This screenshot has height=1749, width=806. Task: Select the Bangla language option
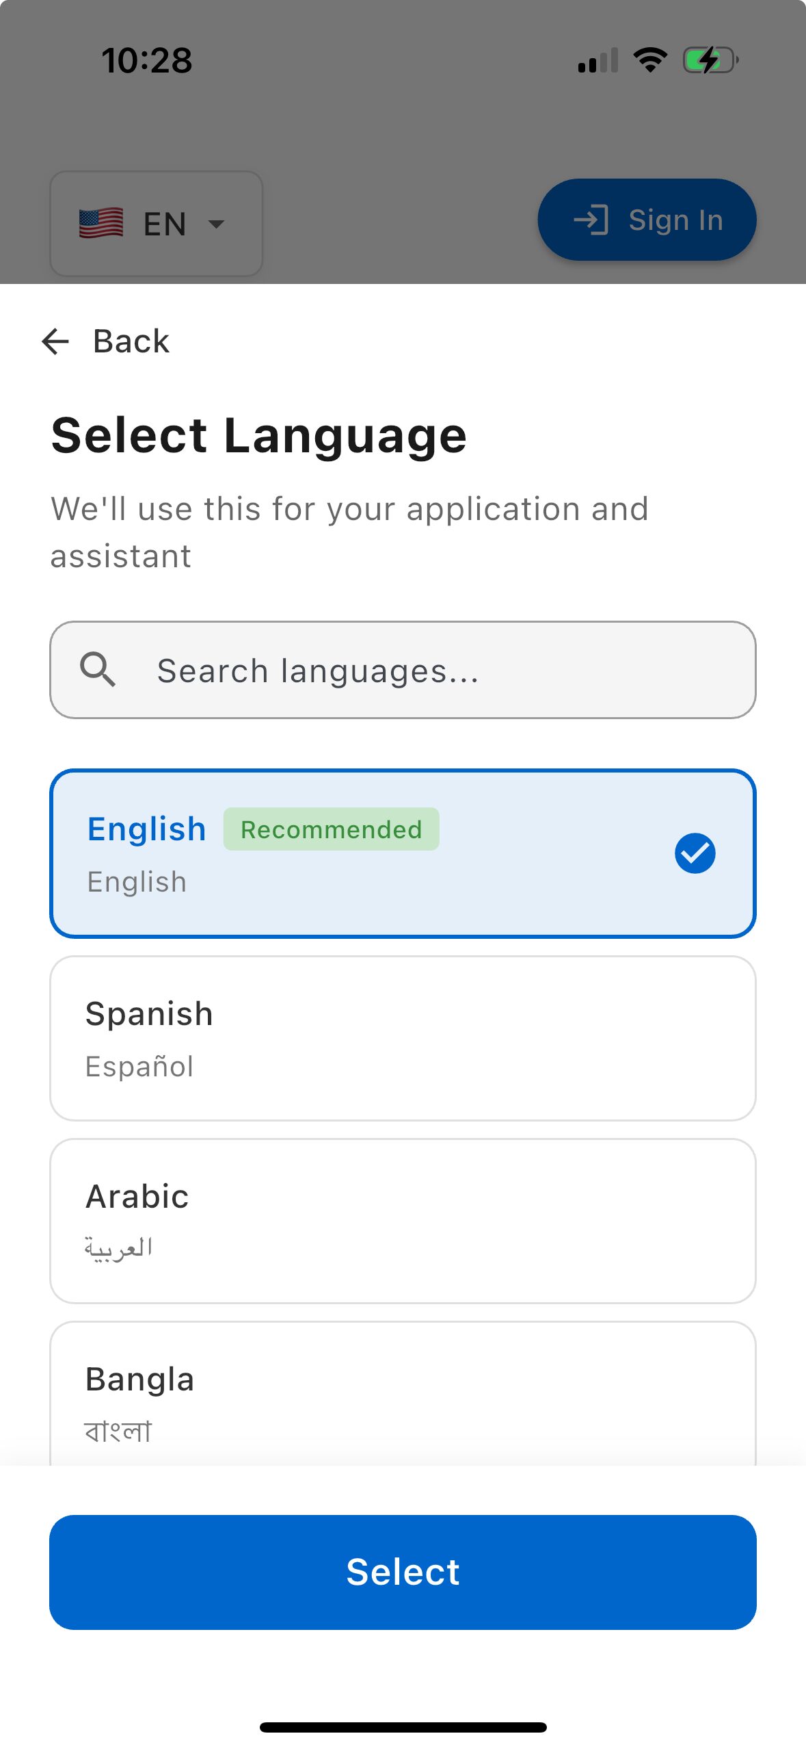[x=403, y=1396]
